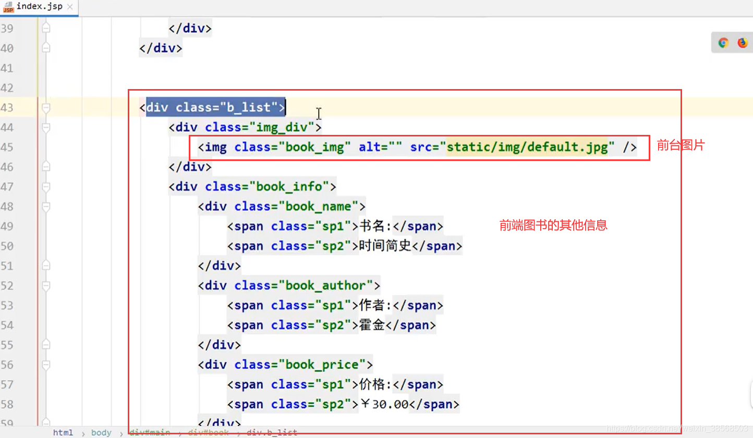Go to div#book in the breadcrumb bar
Image resolution: width=753 pixels, height=438 pixels.
click(208, 432)
